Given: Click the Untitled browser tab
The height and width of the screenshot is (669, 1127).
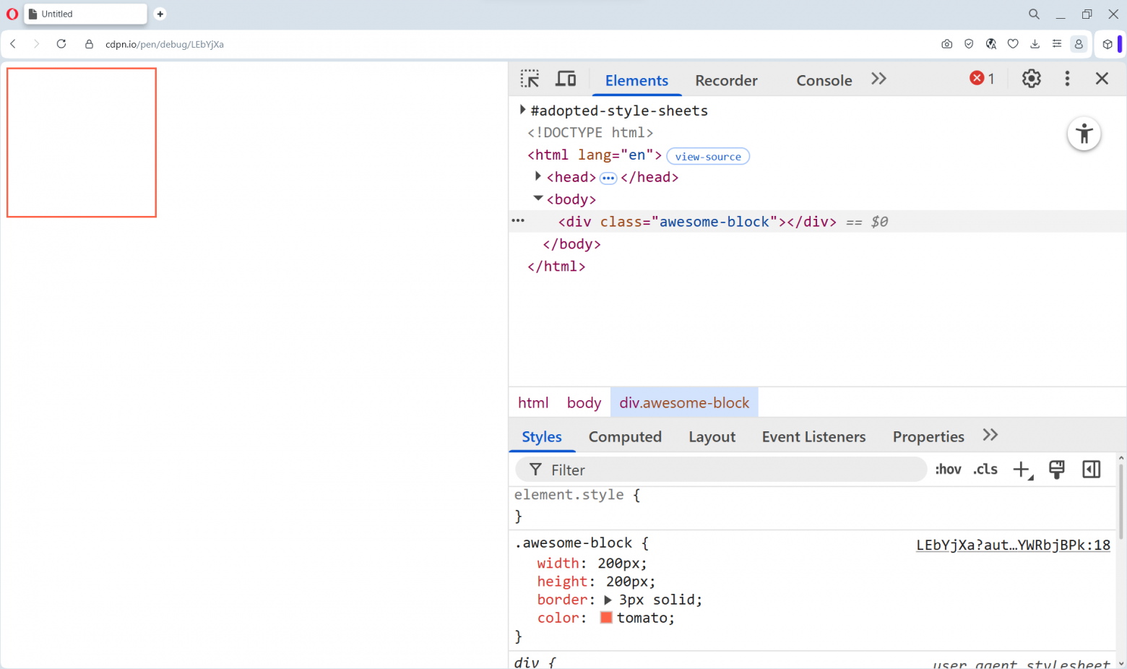Looking at the screenshot, I should 85,14.
